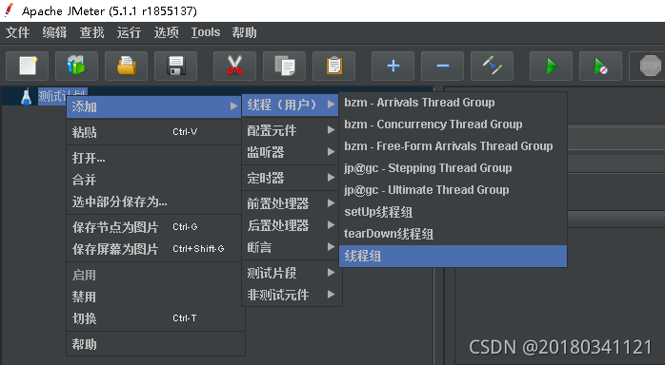Click the Expand all plus icon
This screenshot has width=665, height=365.
coord(393,66)
